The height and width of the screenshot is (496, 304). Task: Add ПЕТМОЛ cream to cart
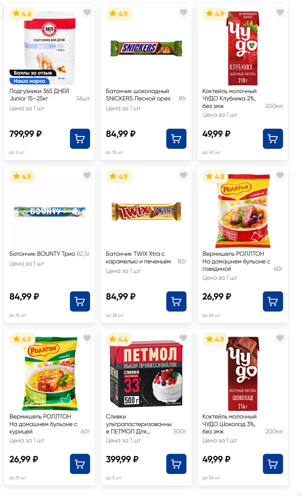click(x=176, y=464)
